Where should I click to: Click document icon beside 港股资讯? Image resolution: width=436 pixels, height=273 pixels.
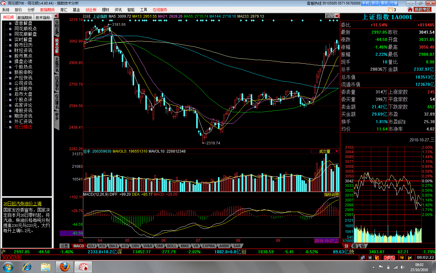10,111
